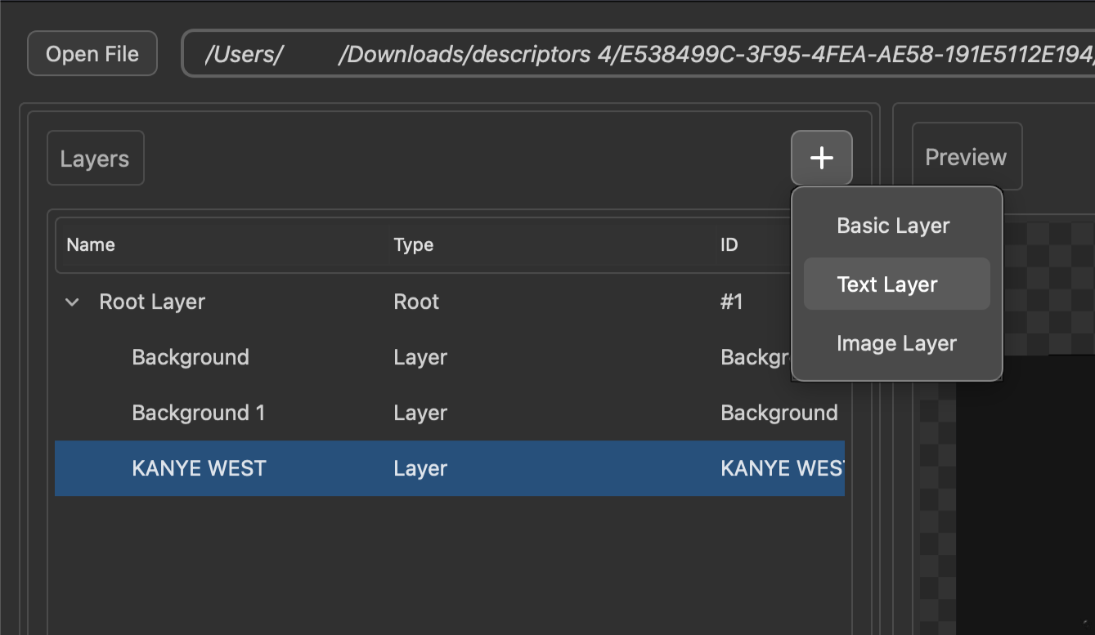Screen dimensions: 1095x635
Task: Click the Background 1 row's Layer type cell
Action: (420, 414)
